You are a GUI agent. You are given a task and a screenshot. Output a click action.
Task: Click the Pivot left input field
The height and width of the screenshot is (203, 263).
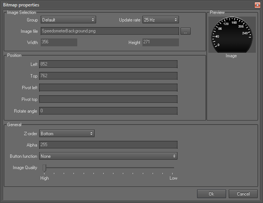(108, 88)
